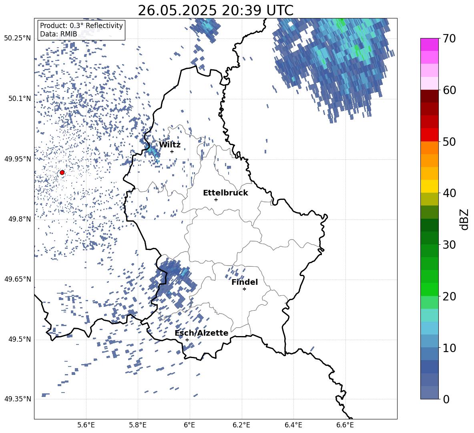Click the 50 colorbar tick label
The height and width of the screenshot is (433, 474).
449,141
